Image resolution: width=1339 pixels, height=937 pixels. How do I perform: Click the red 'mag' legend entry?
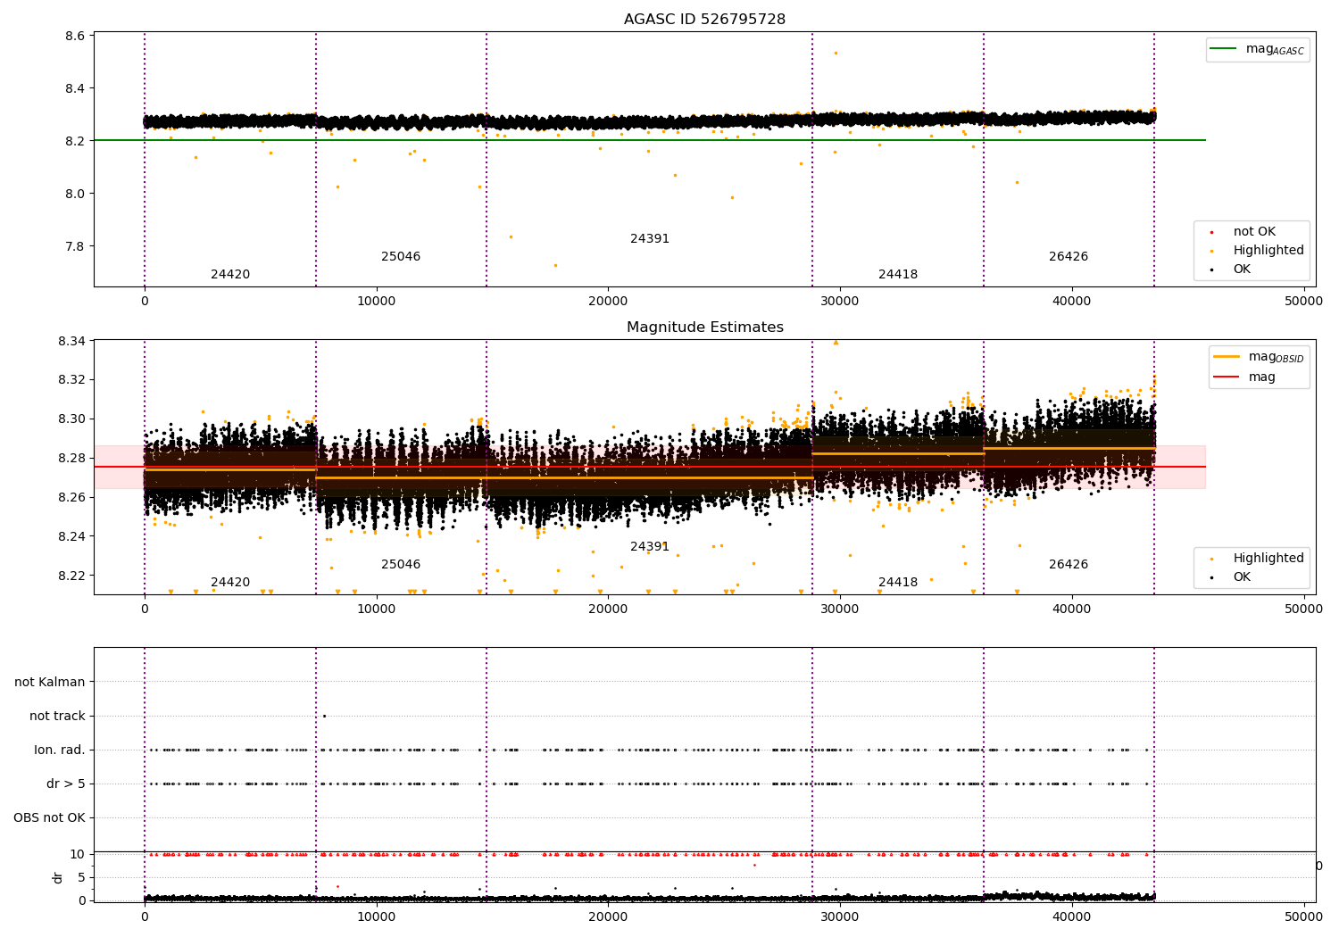[1245, 377]
